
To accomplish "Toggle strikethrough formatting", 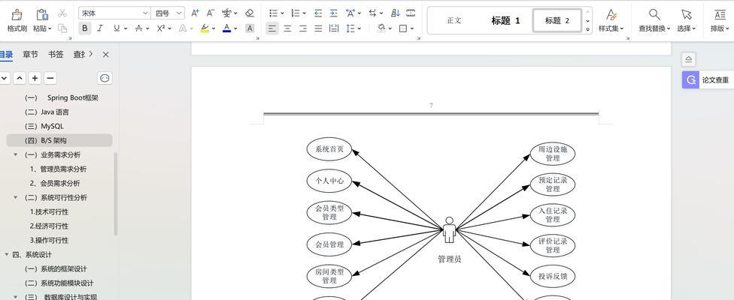I will point(138,28).
